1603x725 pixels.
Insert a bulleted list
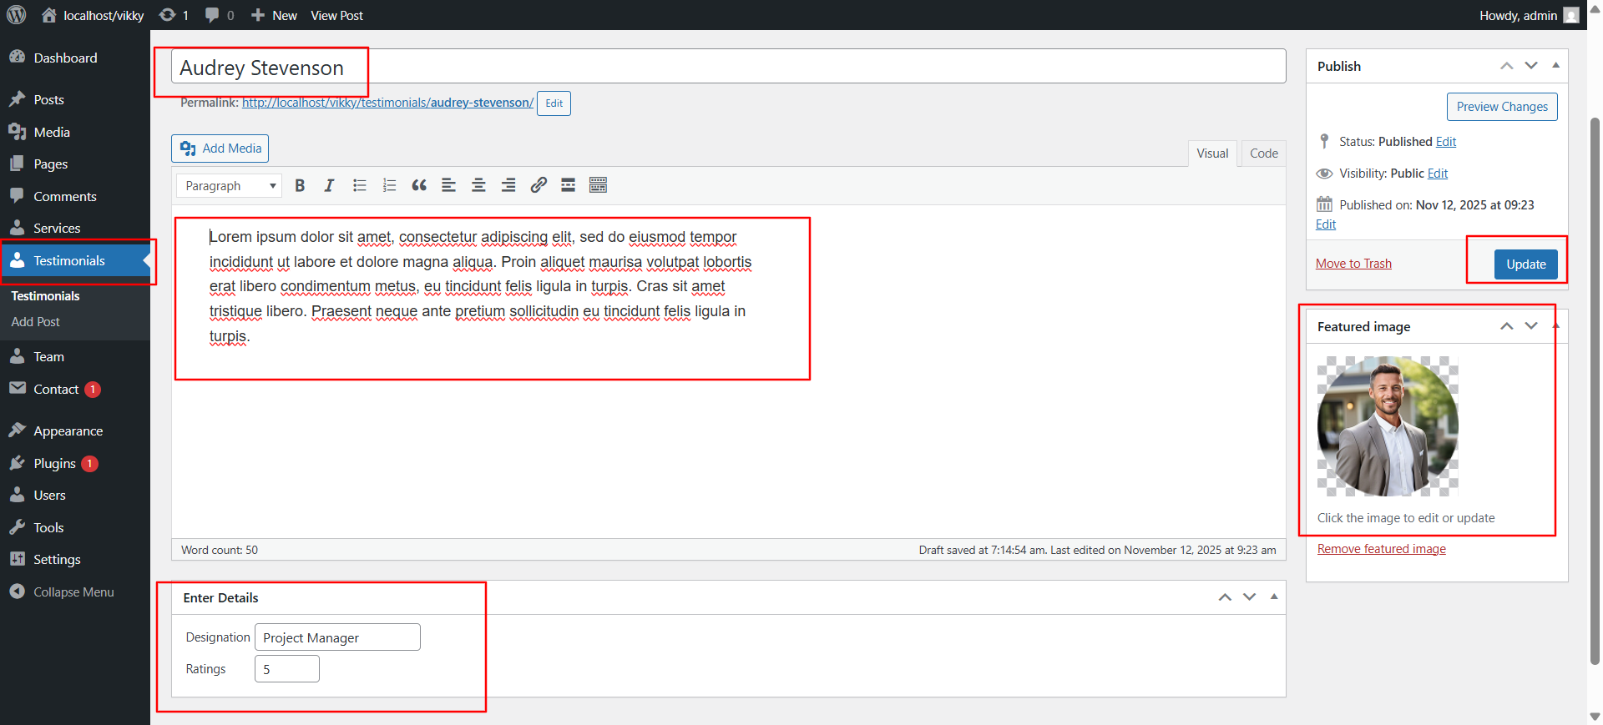(359, 185)
